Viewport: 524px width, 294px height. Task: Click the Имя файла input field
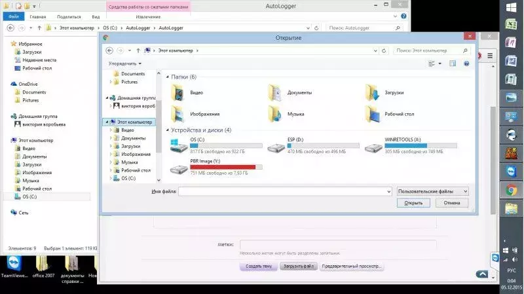pyautogui.click(x=285, y=191)
